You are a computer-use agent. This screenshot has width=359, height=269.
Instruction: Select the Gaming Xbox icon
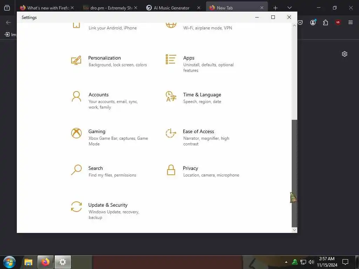[76, 133]
